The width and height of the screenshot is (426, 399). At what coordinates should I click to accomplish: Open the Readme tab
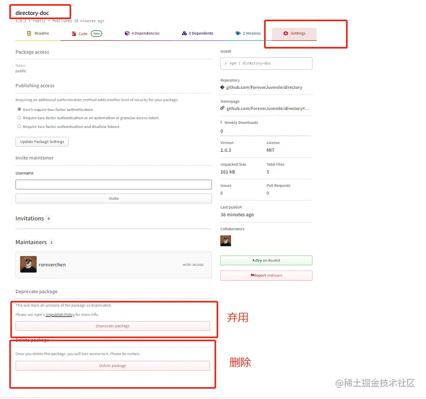tap(38, 34)
